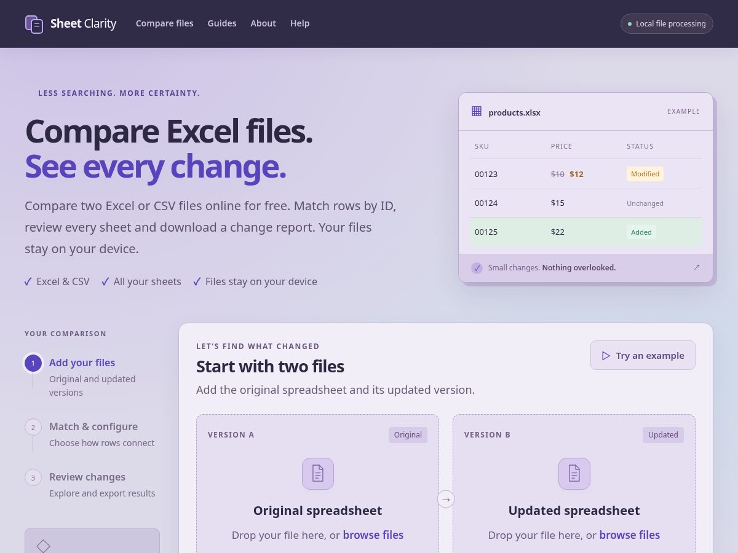Viewport: 738px width, 553px height.
Task: Click the Sheet Clarity logo icon
Action: (x=34, y=24)
